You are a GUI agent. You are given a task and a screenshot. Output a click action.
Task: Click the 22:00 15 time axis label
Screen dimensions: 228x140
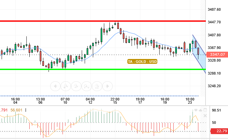click(115, 101)
